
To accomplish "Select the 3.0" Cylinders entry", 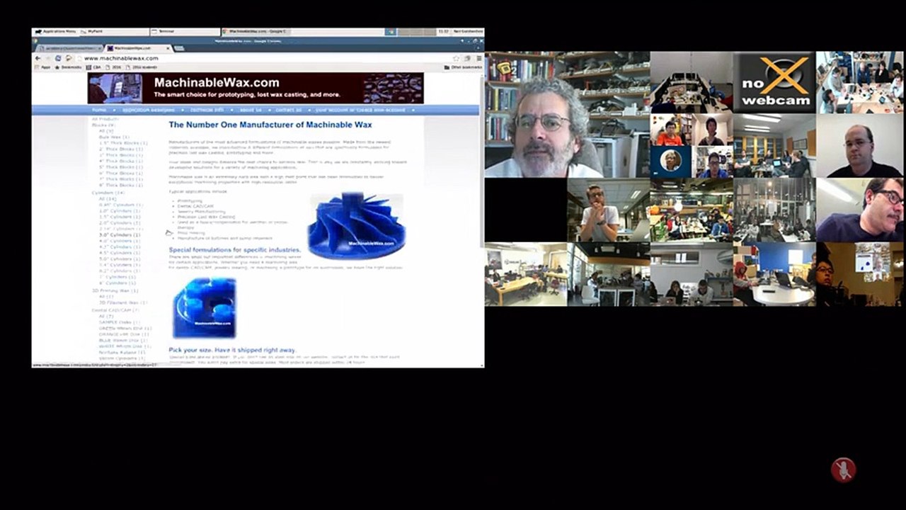I will 120,235.
